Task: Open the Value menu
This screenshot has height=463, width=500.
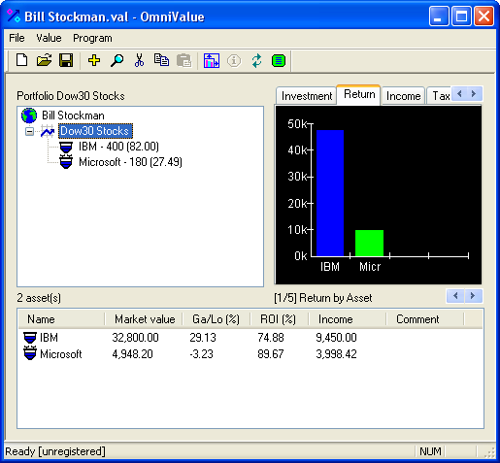Action: pos(49,38)
